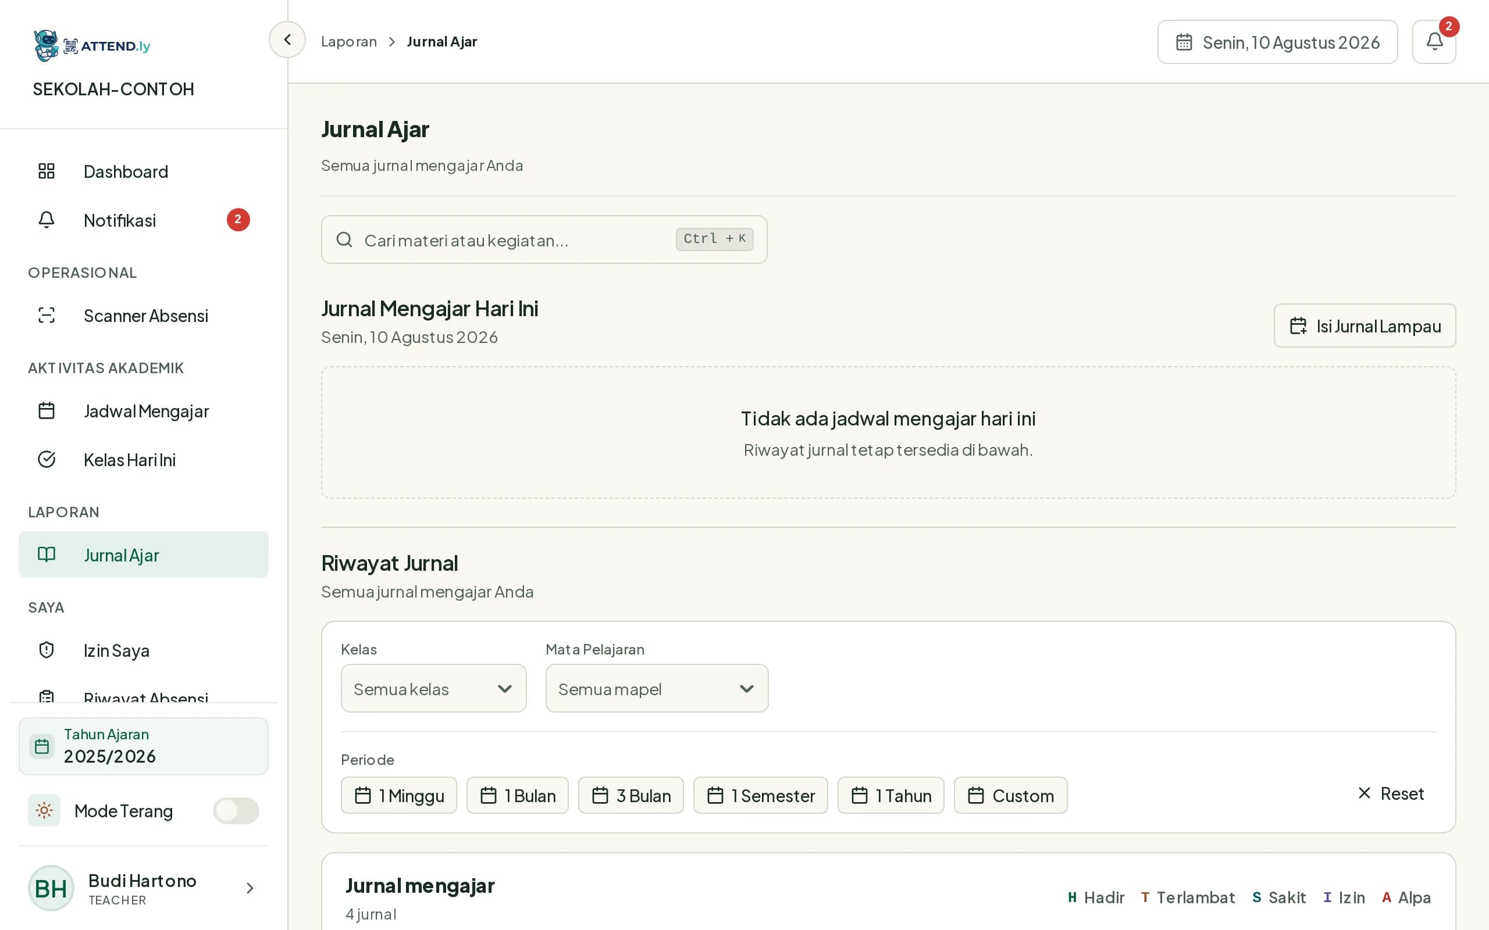Reset the journal filters
This screenshot has height=930, width=1489.
click(1391, 793)
